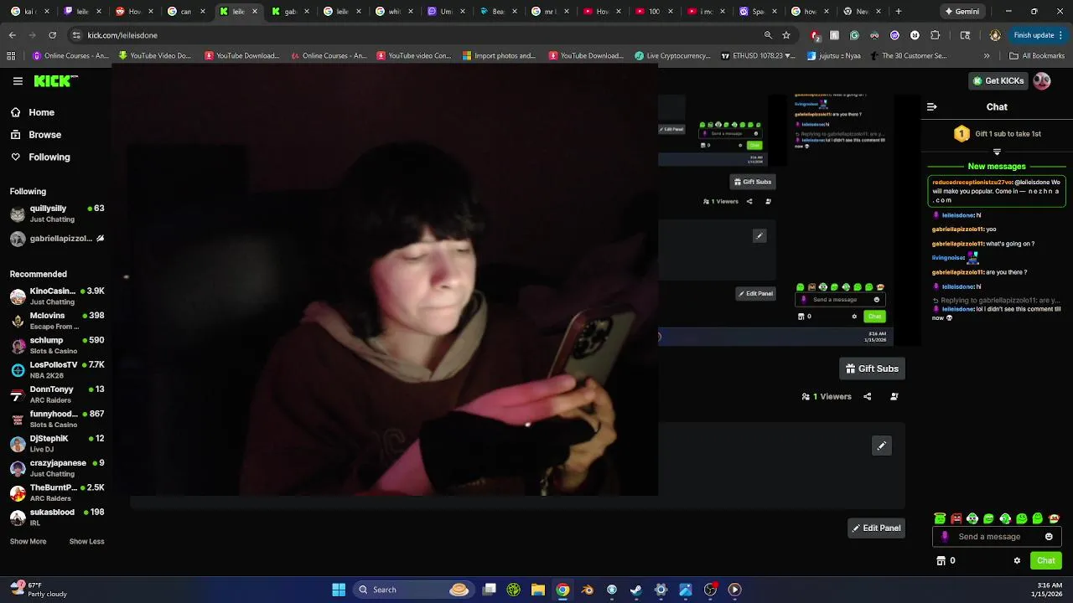Click the green Chat send button
Image resolution: width=1073 pixels, height=603 pixels.
pyautogui.click(x=1046, y=561)
